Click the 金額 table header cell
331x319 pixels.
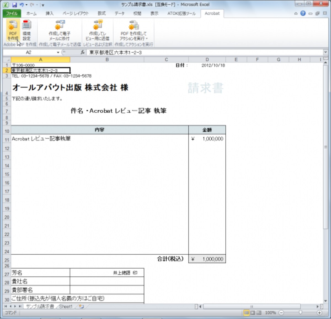(x=207, y=130)
